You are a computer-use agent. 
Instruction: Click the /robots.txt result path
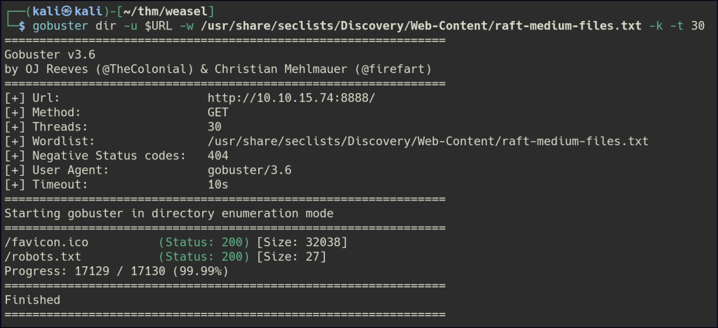(42, 257)
